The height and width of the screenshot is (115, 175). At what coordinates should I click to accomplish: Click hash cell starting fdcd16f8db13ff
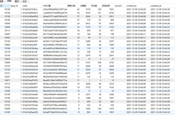tap(55, 45)
